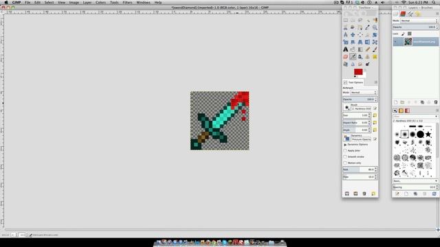The height and width of the screenshot is (247, 440).
Task: Select the Color Picker tool
Action: (367, 27)
